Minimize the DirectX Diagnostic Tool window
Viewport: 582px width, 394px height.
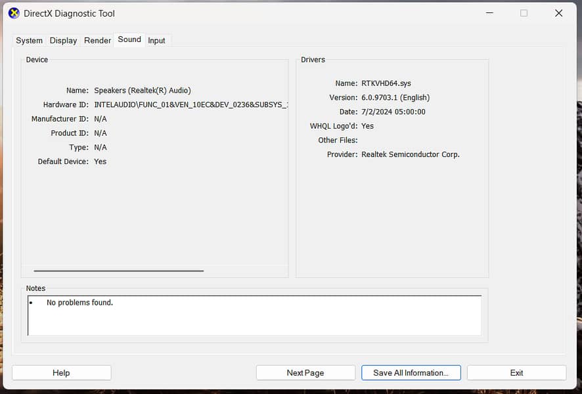tap(489, 13)
